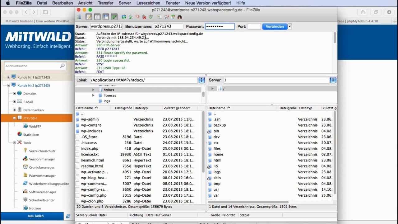Image resolution: width=398 pixels, height=224 pixels.
Task: Click the Neu laden button
Action: pyautogui.click(x=36, y=216)
